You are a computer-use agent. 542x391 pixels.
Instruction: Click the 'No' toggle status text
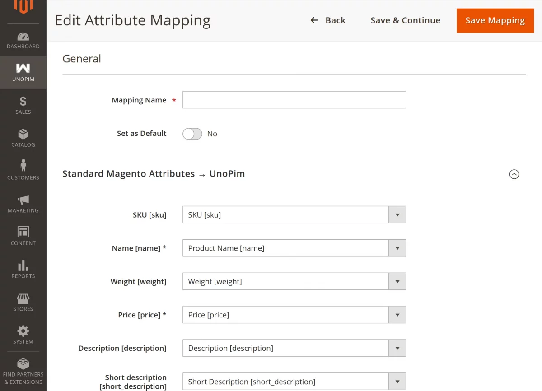pyautogui.click(x=212, y=134)
